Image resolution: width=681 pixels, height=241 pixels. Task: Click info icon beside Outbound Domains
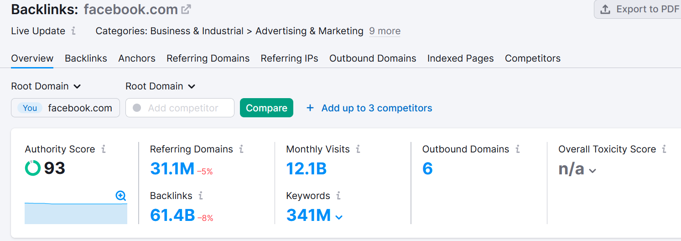pos(518,149)
